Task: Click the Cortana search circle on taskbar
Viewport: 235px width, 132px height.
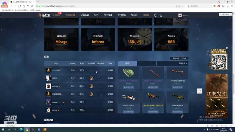Action: 9,130
